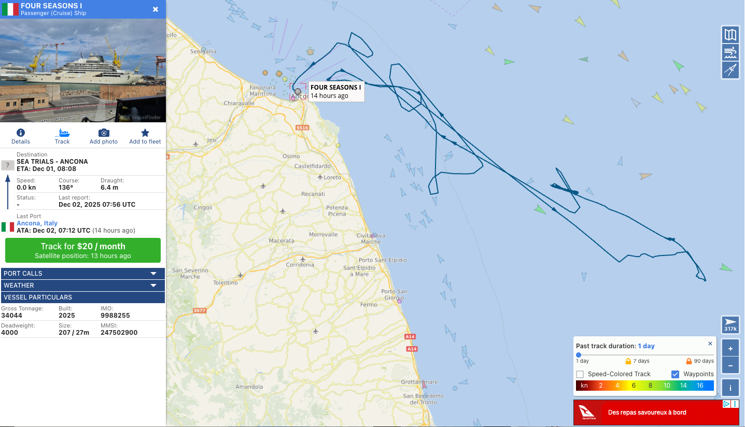Open the vessel Details icon
This screenshot has height=427, width=745.
point(21,133)
